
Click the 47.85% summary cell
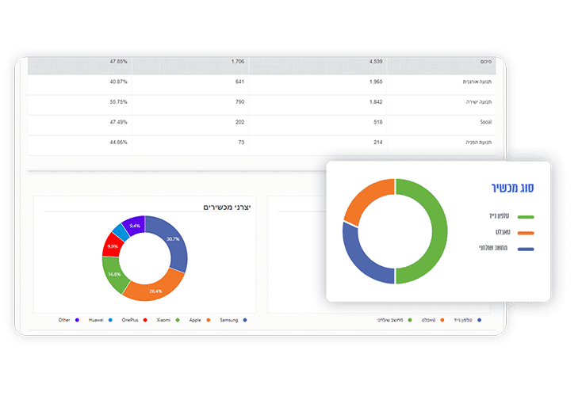[118, 62]
